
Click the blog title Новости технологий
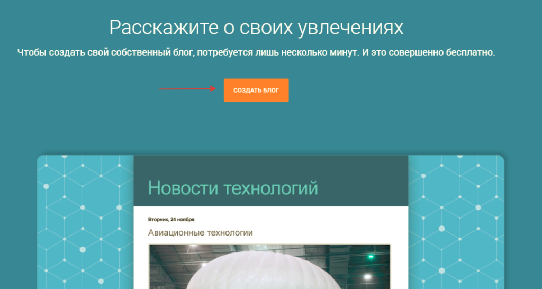[233, 188]
